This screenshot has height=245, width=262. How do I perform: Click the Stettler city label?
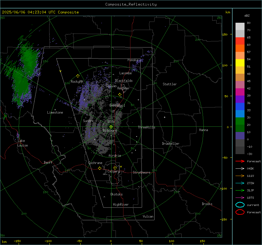click(170, 84)
